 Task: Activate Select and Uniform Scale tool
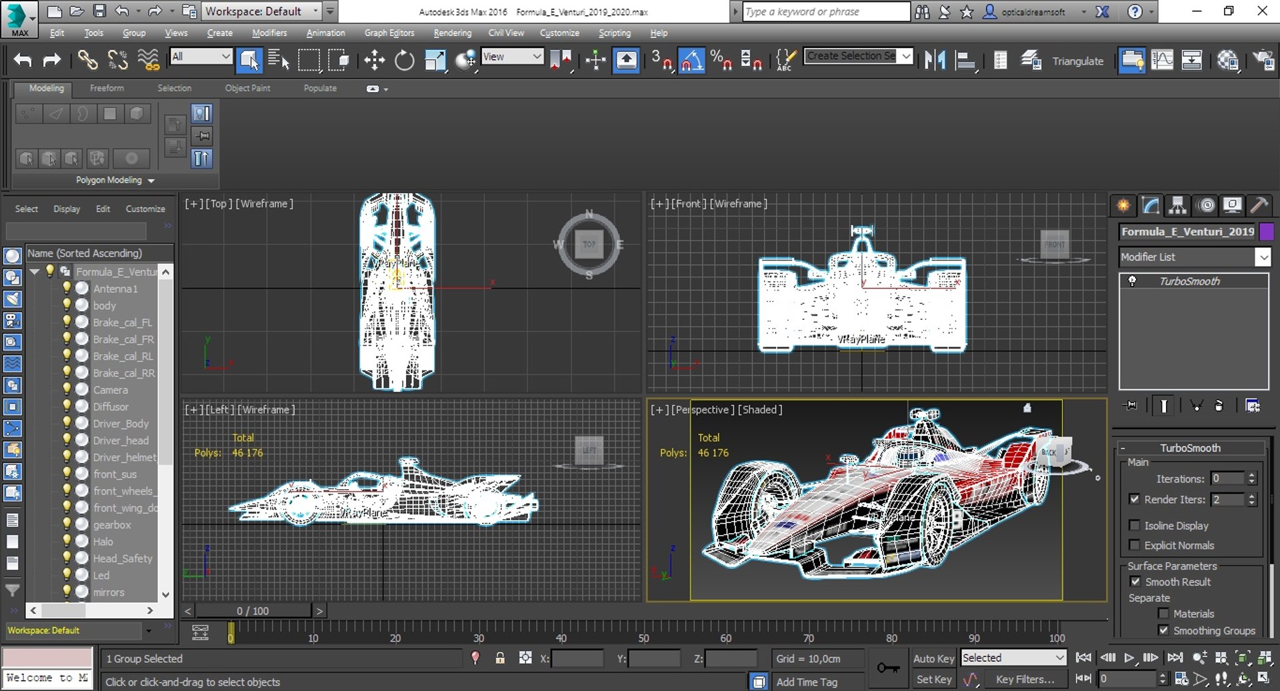coord(435,61)
